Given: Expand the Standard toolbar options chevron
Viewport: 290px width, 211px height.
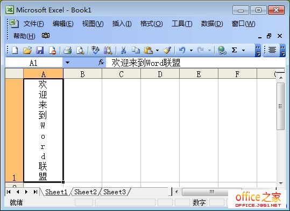Looking at the screenshot, I should pyautogui.click(x=258, y=51).
